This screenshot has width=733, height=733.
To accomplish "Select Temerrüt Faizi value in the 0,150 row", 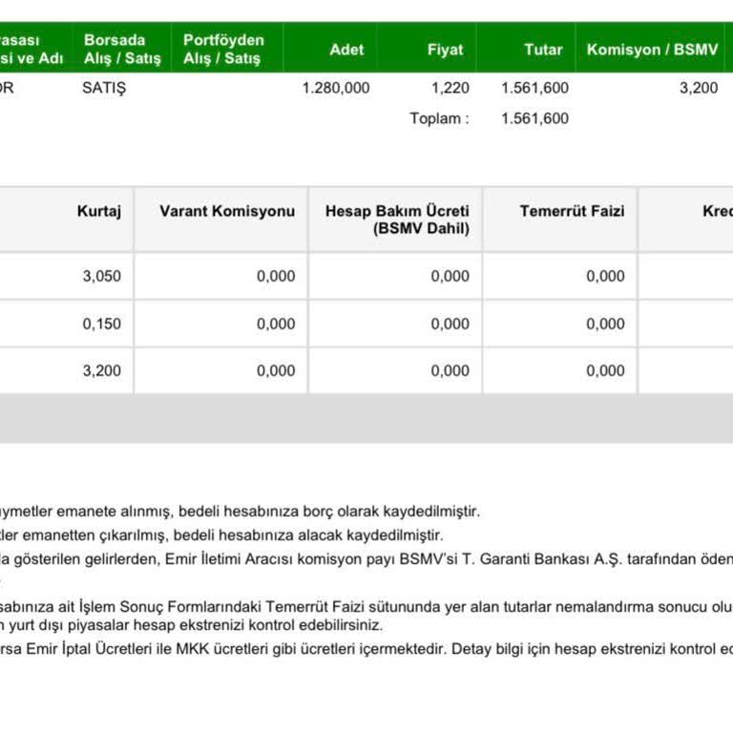I will click(605, 324).
